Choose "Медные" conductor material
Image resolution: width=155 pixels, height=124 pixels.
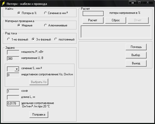pos(19,25)
